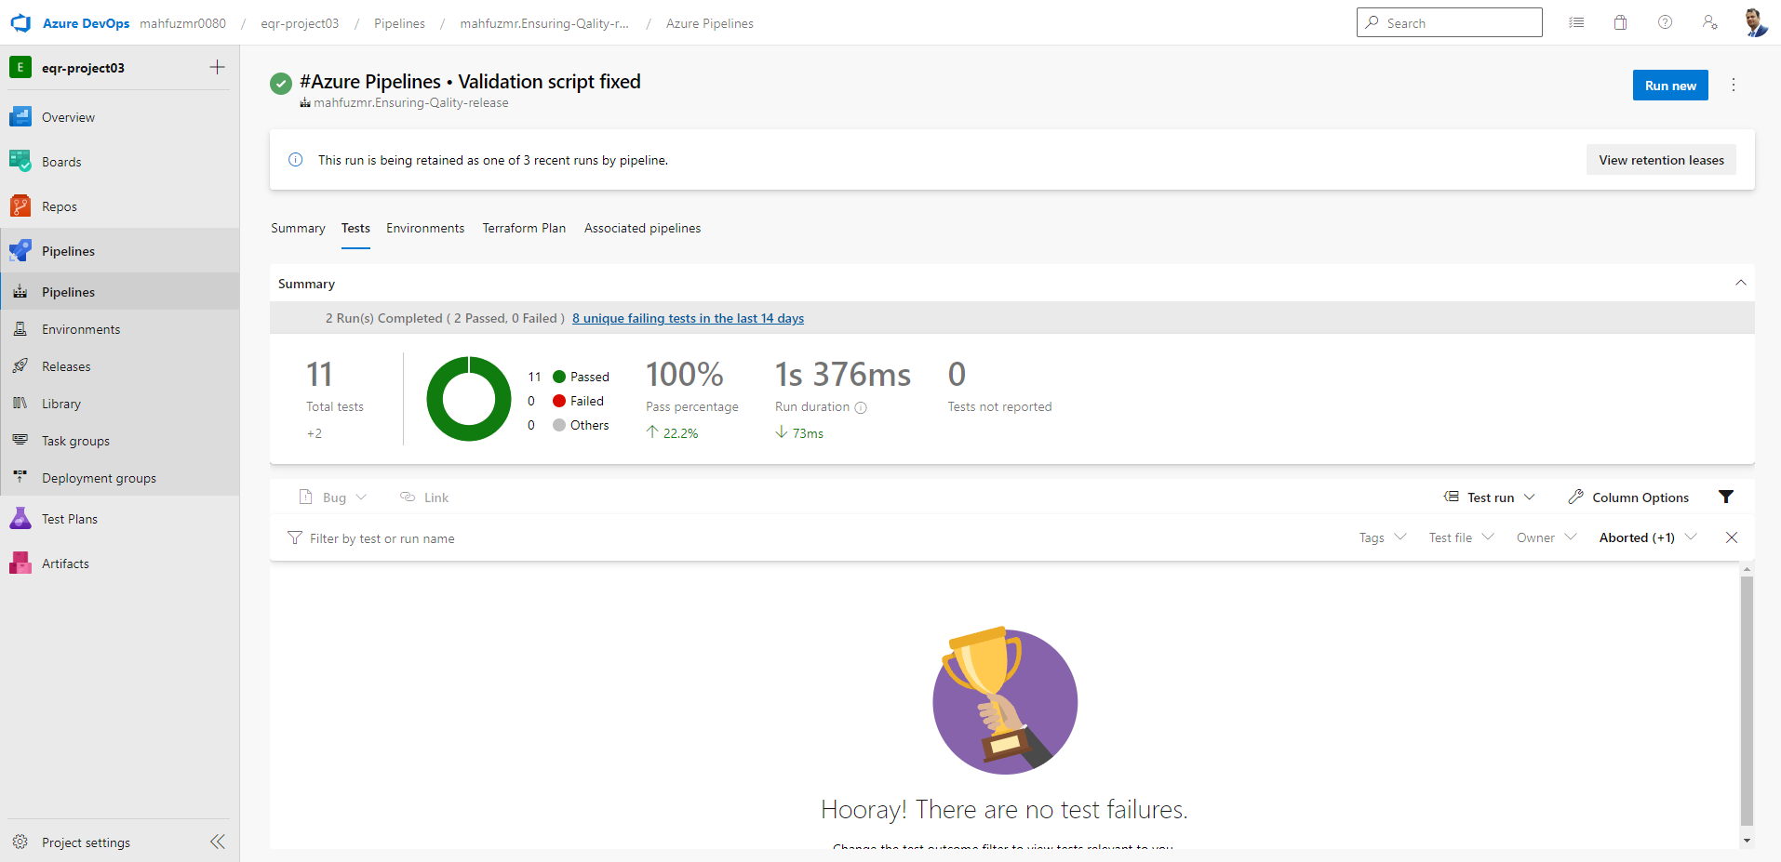
Task: Open the more actions vertical ellipsis
Action: click(1734, 85)
